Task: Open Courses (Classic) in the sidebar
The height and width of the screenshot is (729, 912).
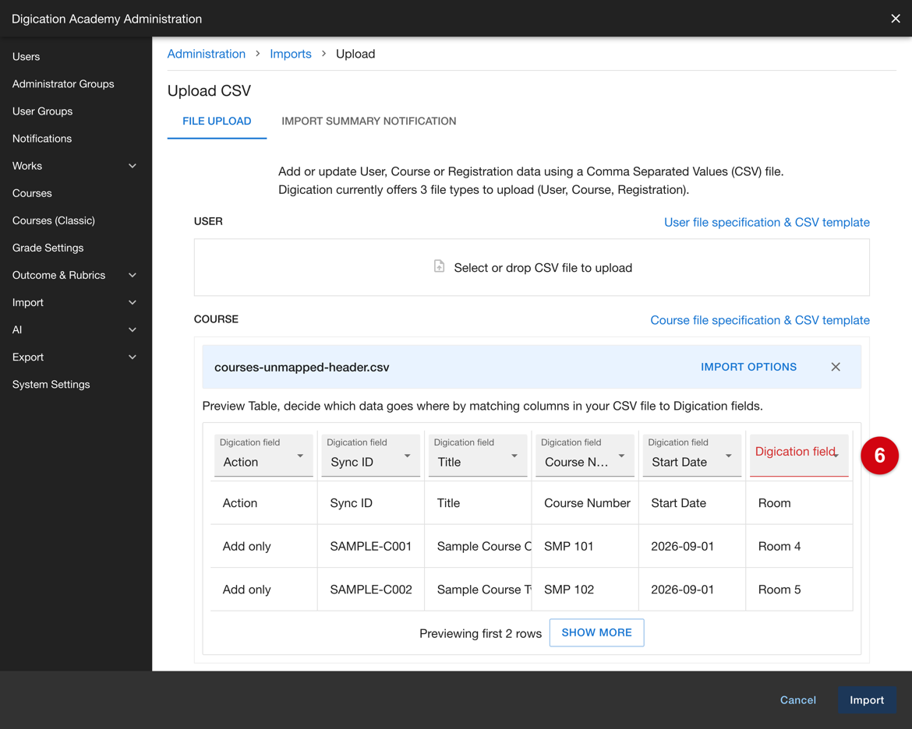Action: click(54, 220)
